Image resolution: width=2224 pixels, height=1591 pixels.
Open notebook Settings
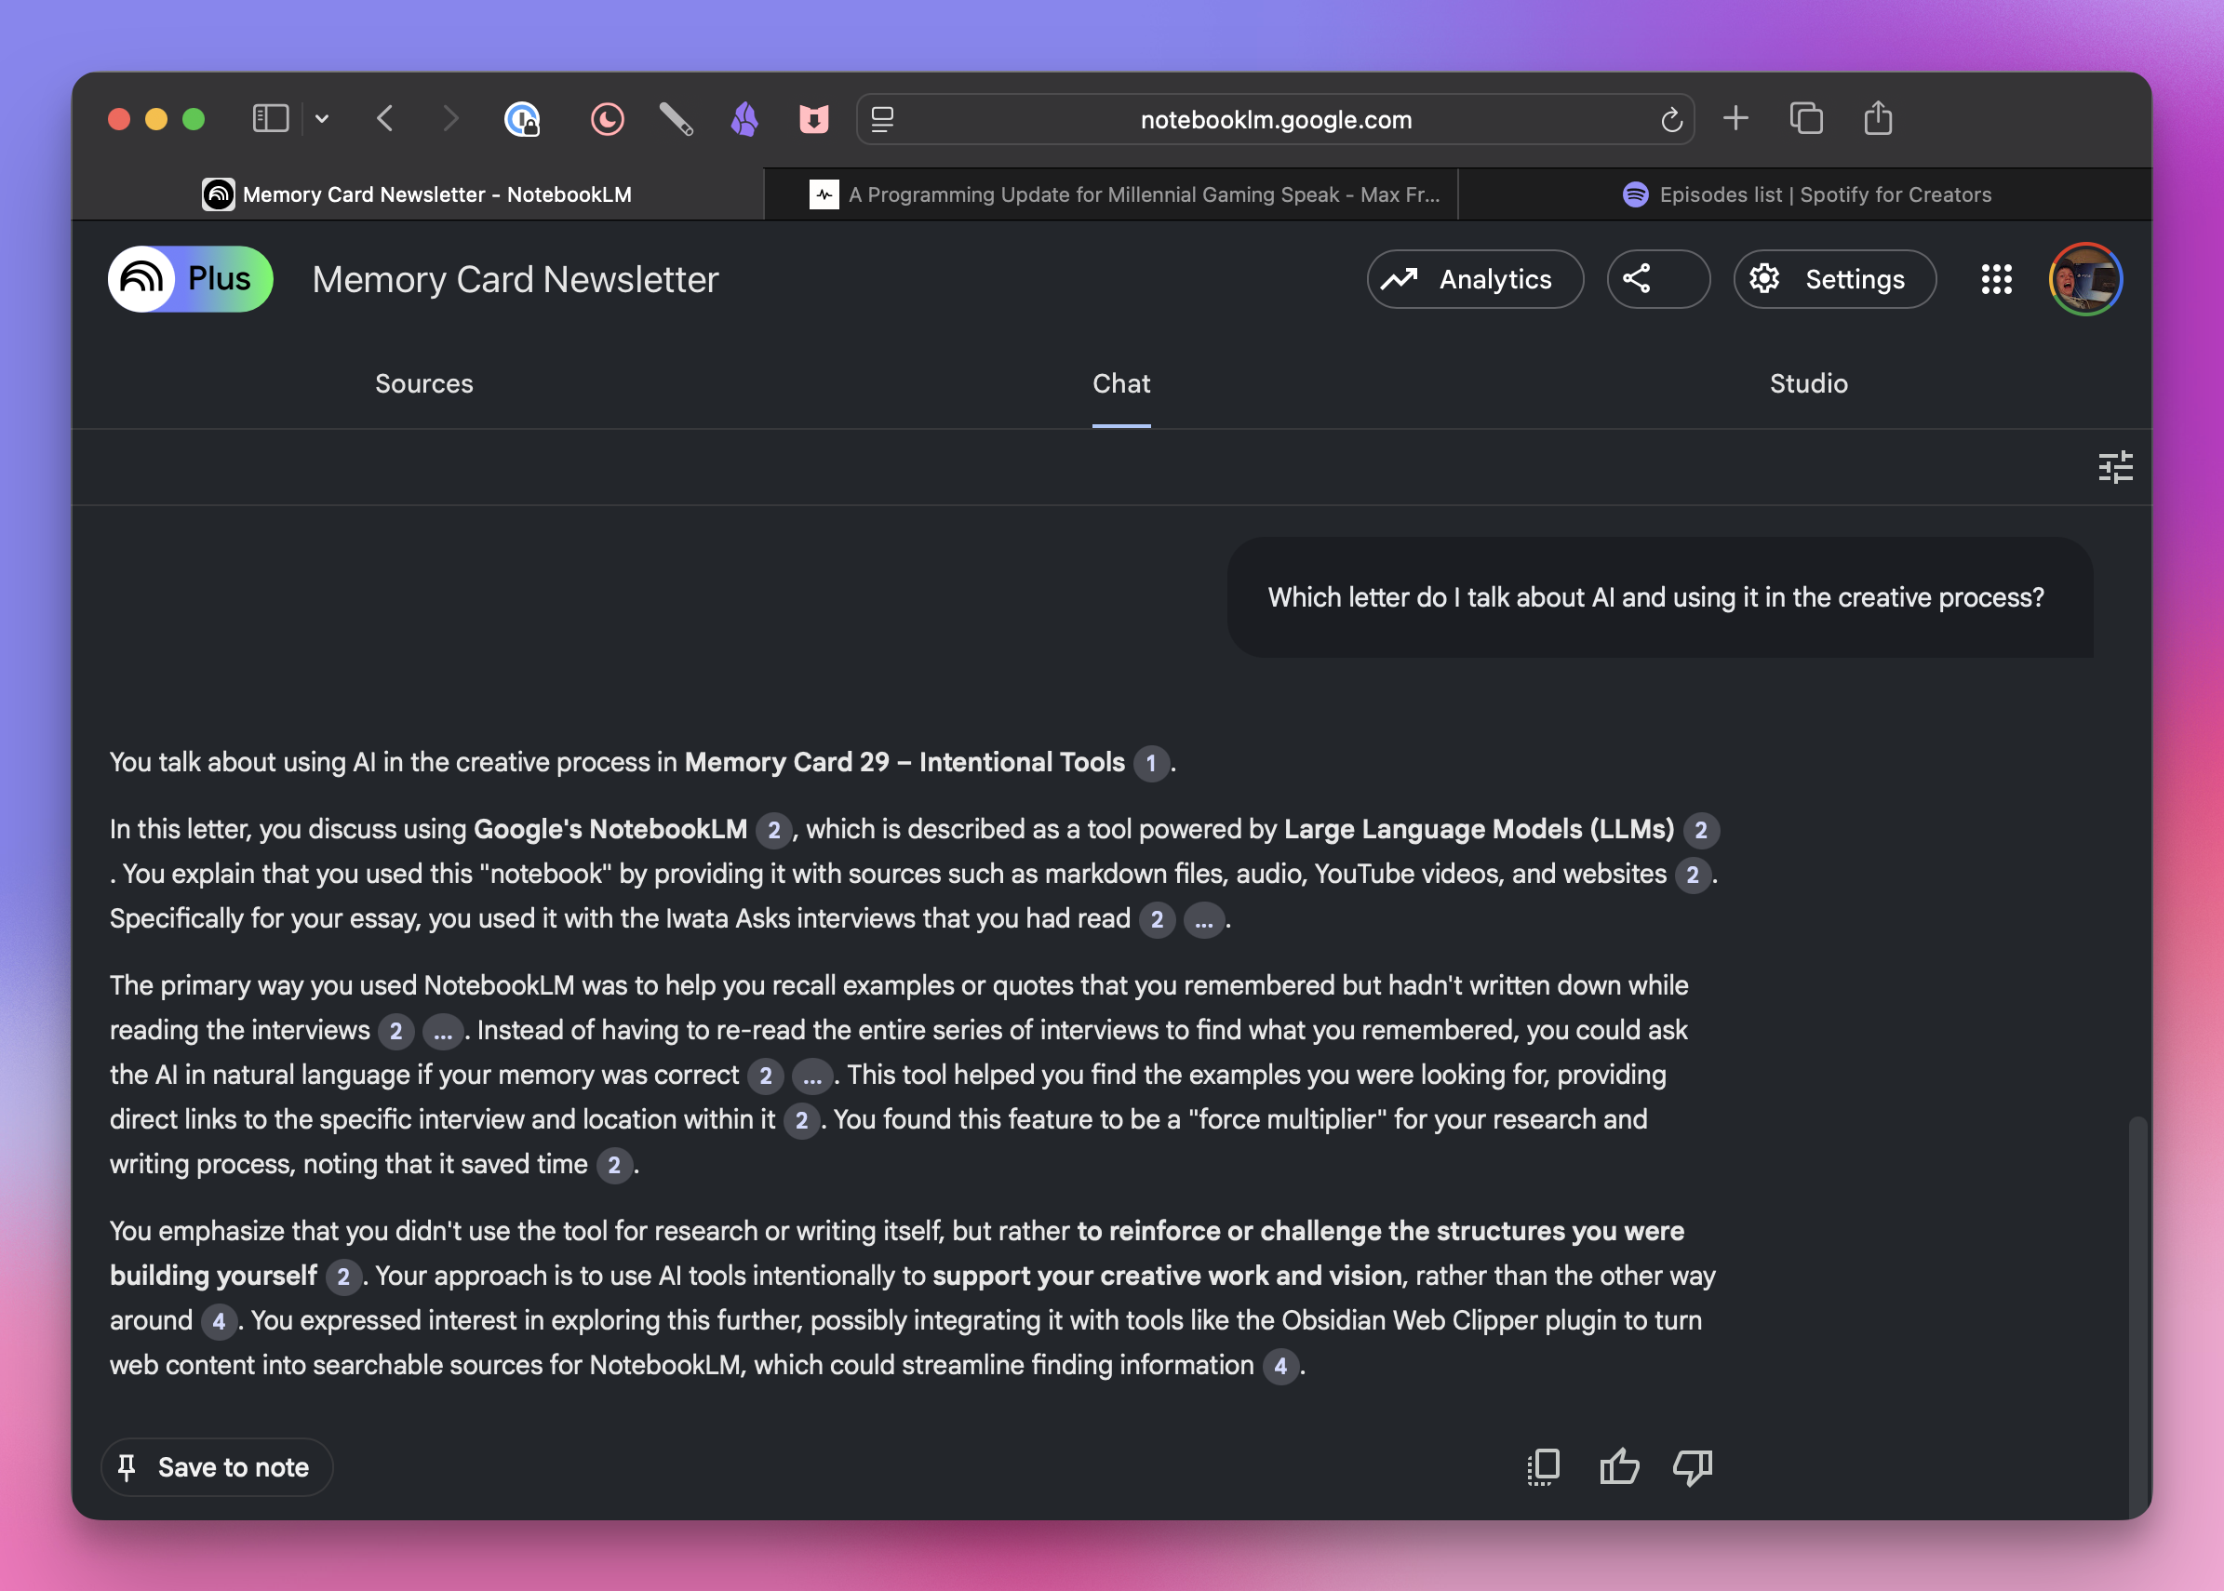[x=1834, y=279]
